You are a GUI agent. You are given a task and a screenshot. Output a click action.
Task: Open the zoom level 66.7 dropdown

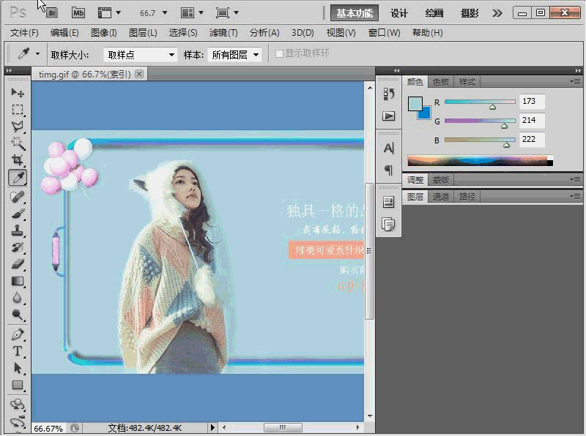[x=154, y=13]
